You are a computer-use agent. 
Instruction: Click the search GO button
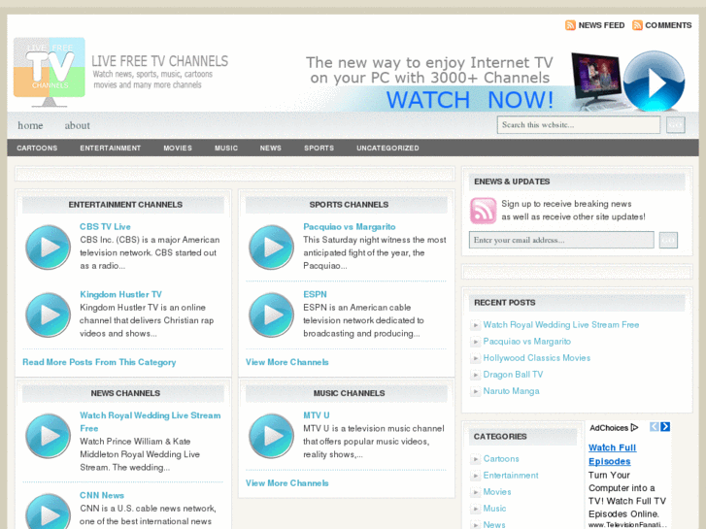click(x=675, y=124)
